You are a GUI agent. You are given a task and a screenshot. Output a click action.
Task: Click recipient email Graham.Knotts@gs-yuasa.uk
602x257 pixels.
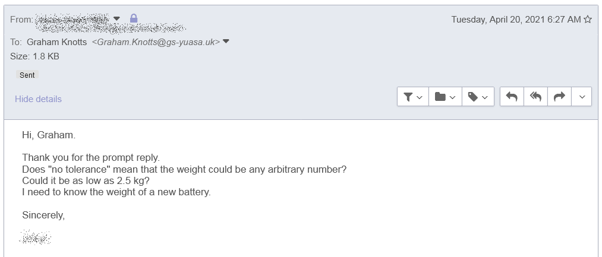(x=159, y=42)
